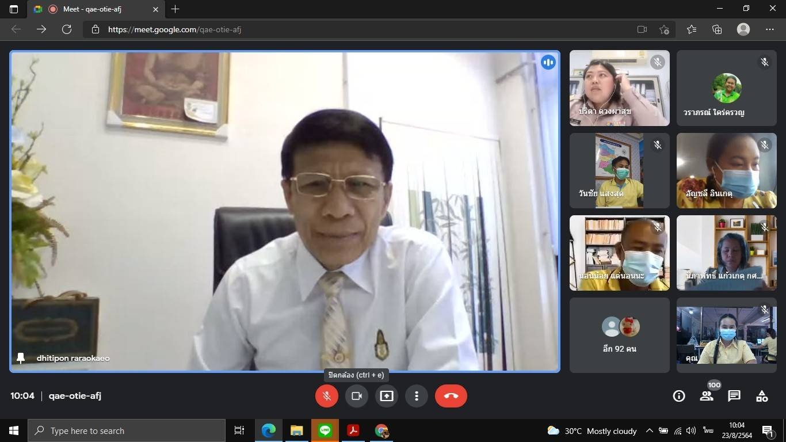Click the address bar with meet.google.com URL
786x442 pixels.
pos(345,29)
